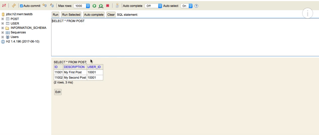Click the DESCRIPTION column header
319x135 pixels.
pos(75,67)
